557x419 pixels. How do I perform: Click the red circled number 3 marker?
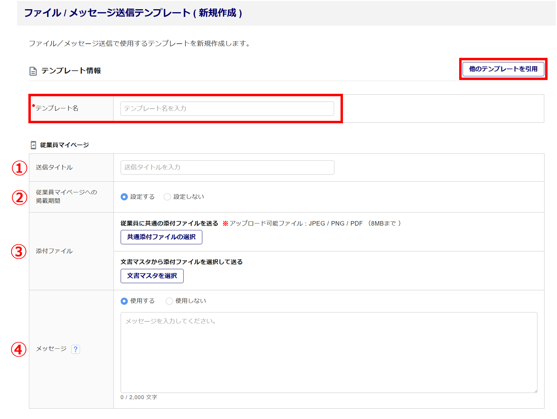(x=19, y=252)
